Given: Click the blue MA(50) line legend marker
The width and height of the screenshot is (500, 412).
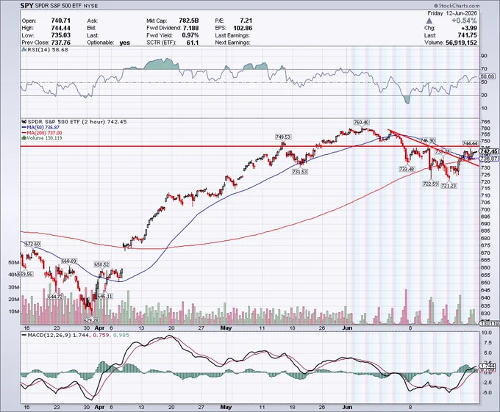Looking at the screenshot, I should tap(24, 127).
